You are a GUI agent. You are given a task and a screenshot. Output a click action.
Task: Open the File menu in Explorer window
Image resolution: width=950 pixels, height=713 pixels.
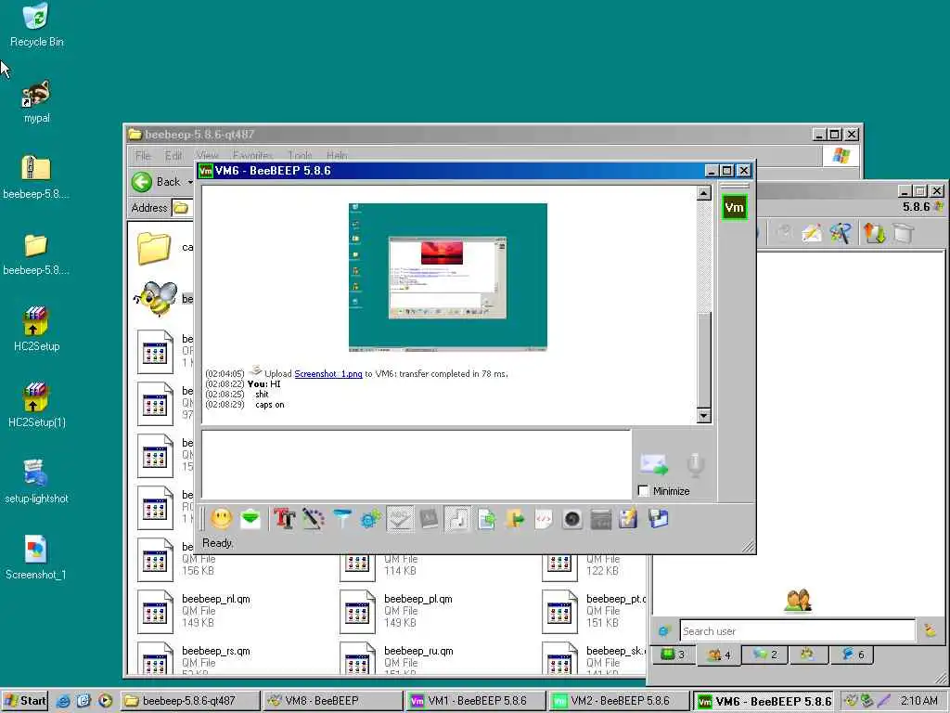(143, 156)
